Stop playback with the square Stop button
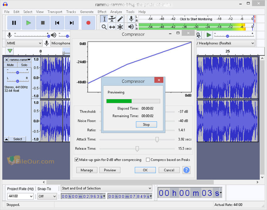 [43, 23]
